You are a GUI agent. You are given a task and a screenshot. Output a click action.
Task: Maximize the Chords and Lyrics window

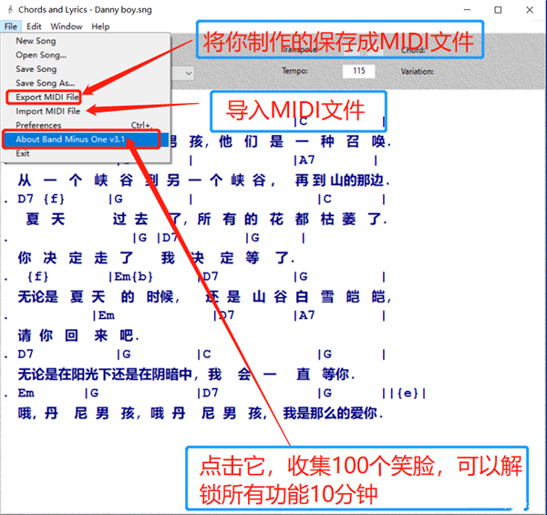click(x=497, y=9)
